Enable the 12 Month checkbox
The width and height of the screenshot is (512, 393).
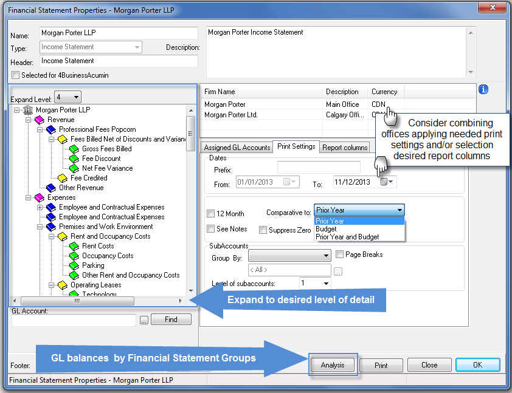click(x=210, y=214)
